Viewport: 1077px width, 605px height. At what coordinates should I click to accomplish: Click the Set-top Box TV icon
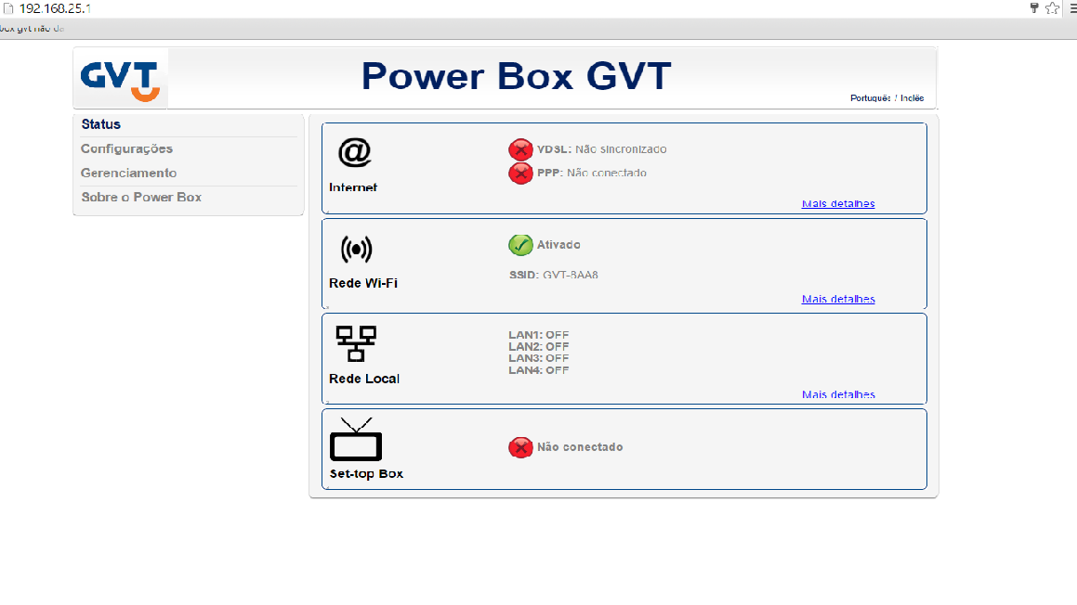click(356, 439)
